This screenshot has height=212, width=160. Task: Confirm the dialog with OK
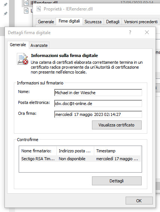(x=139, y=201)
